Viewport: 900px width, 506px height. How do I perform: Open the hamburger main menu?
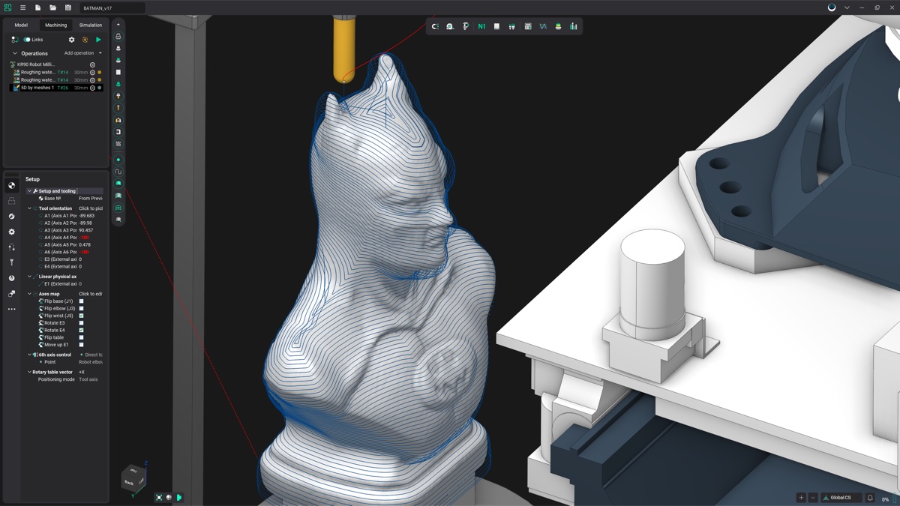point(22,7)
